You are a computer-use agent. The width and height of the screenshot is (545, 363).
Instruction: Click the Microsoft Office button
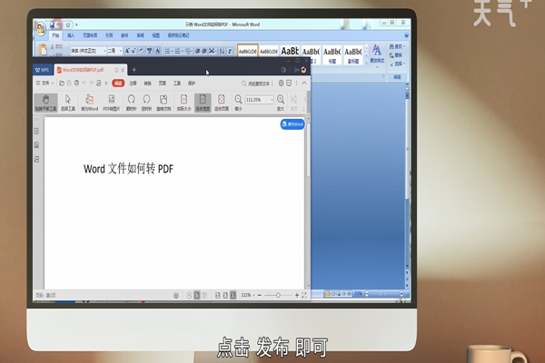pyautogui.click(x=41, y=29)
